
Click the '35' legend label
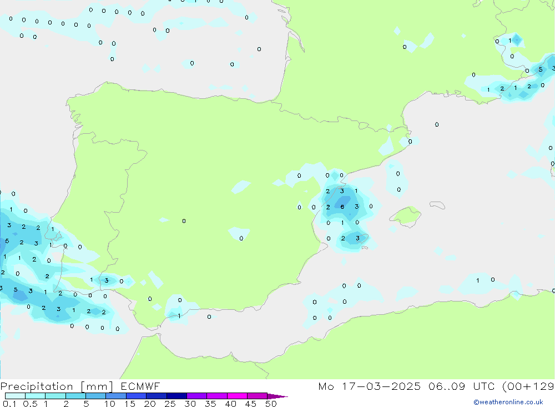coord(210,404)
